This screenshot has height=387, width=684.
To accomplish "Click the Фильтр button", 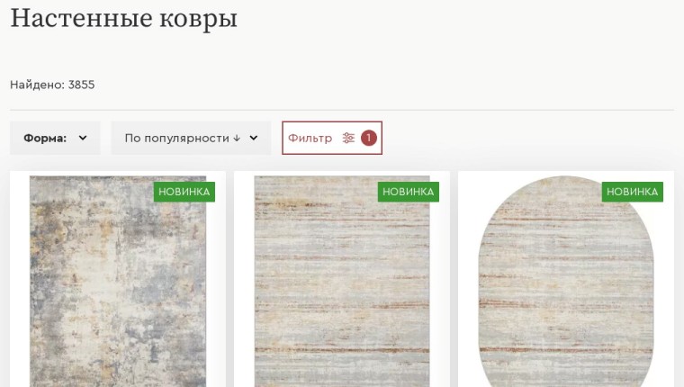I will pos(332,138).
